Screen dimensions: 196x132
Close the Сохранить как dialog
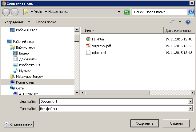tap(192, 3)
